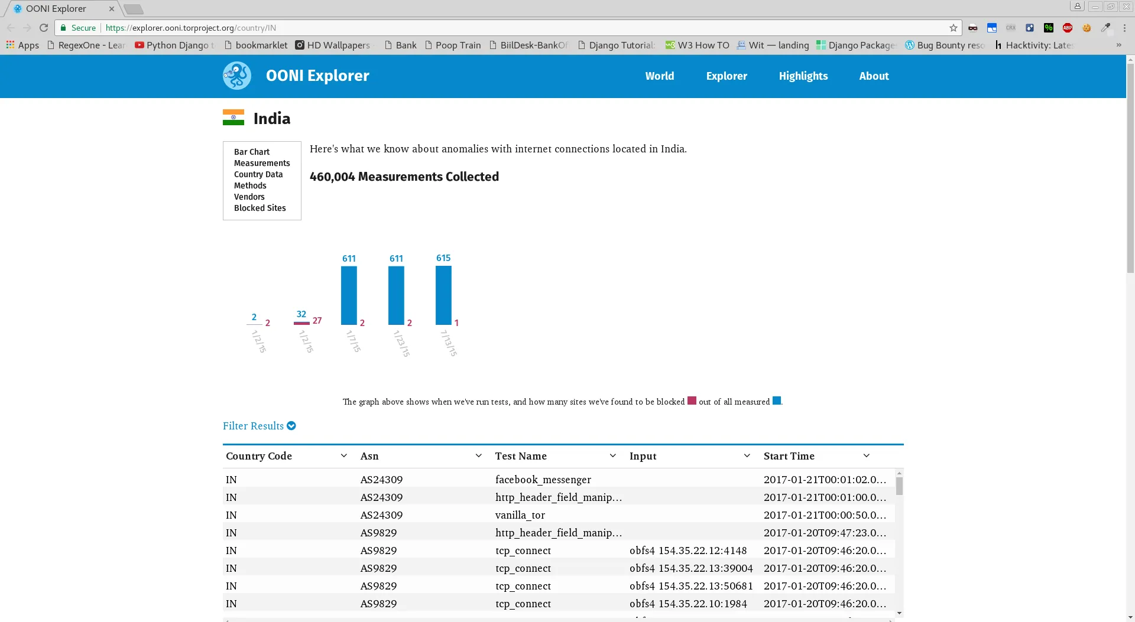
Task: Click the table's vertical scrollbar thumb
Action: pos(899,486)
